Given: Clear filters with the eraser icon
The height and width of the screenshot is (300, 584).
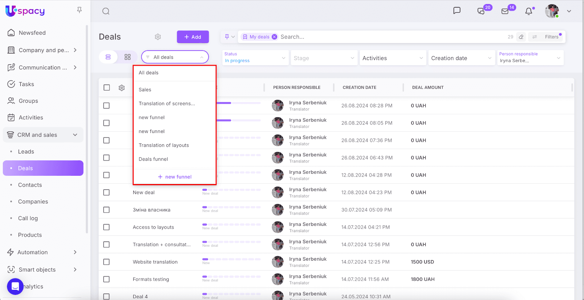Looking at the screenshot, I should coord(521,37).
